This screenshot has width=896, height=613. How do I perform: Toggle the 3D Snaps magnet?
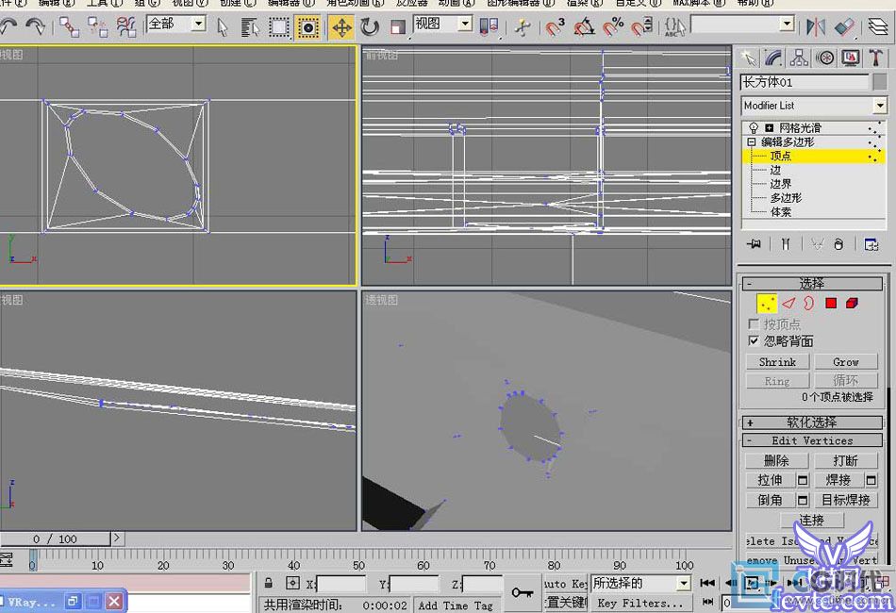click(x=555, y=26)
